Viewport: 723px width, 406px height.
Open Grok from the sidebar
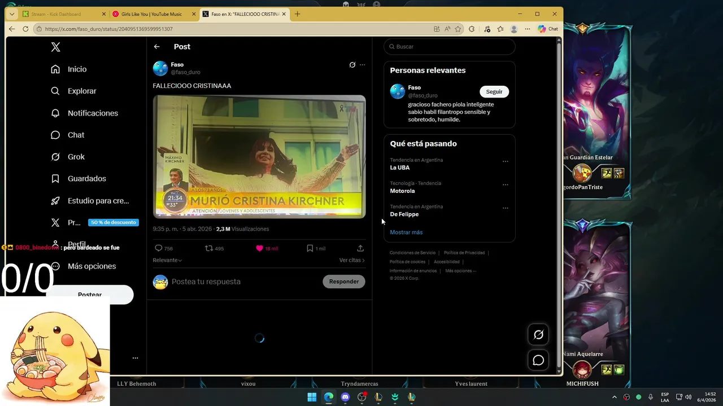click(67, 157)
